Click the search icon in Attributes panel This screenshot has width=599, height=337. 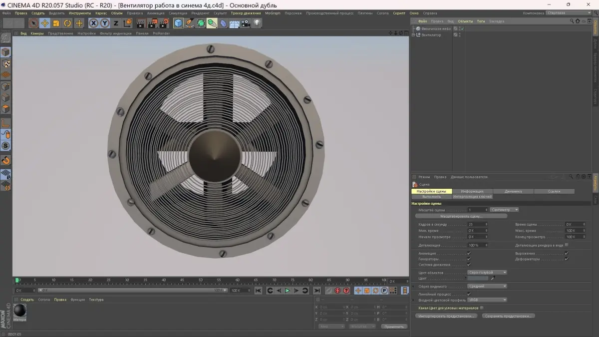point(571,177)
